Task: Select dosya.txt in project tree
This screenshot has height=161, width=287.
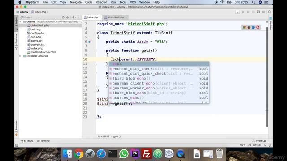Action: (36, 41)
